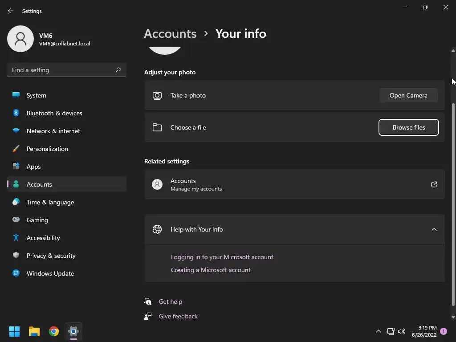Go to Windows Update section
456x342 pixels.
[x=50, y=273]
